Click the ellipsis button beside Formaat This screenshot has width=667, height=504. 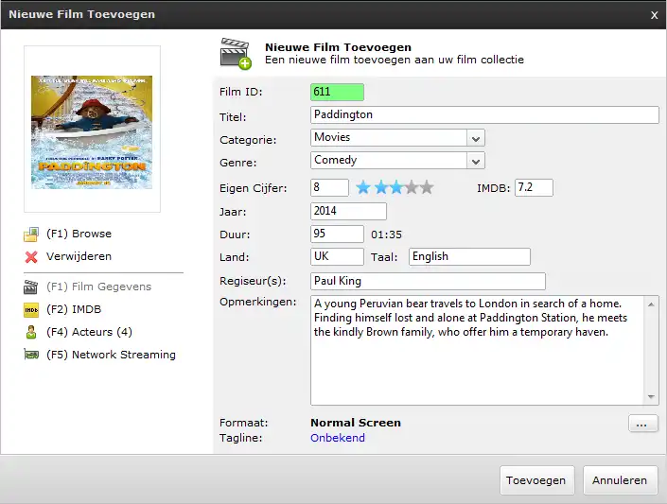click(642, 424)
